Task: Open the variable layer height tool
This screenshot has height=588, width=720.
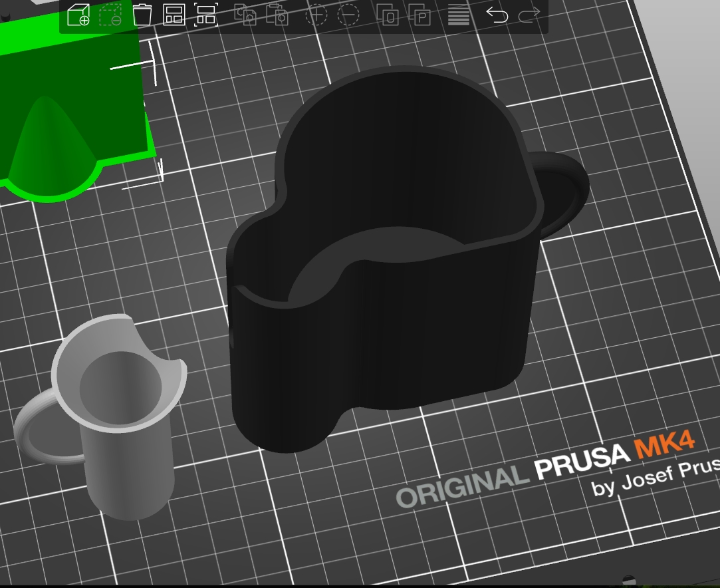Action: pos(459,15)
